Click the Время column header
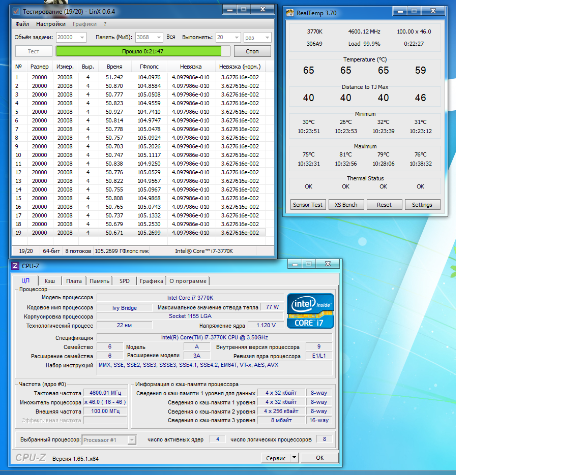 click(114, 67)
